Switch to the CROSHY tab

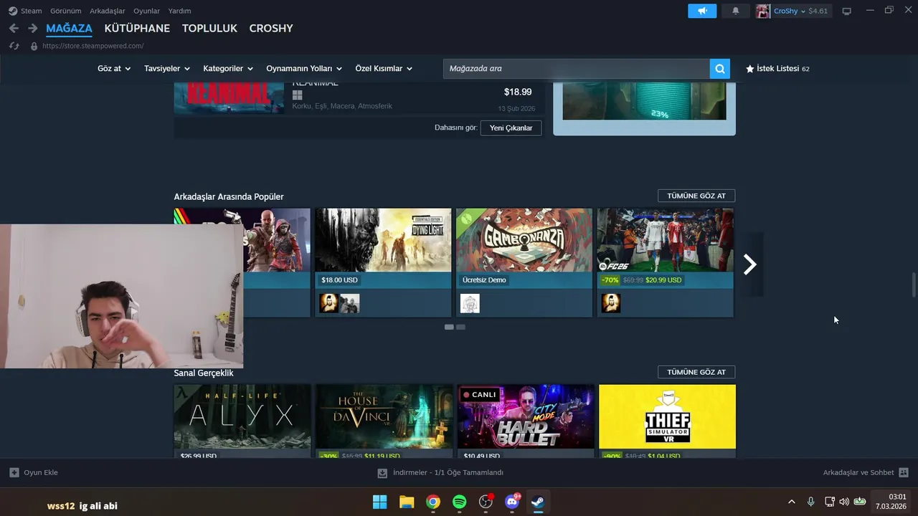pyautogui.click(x=271, y=28)
